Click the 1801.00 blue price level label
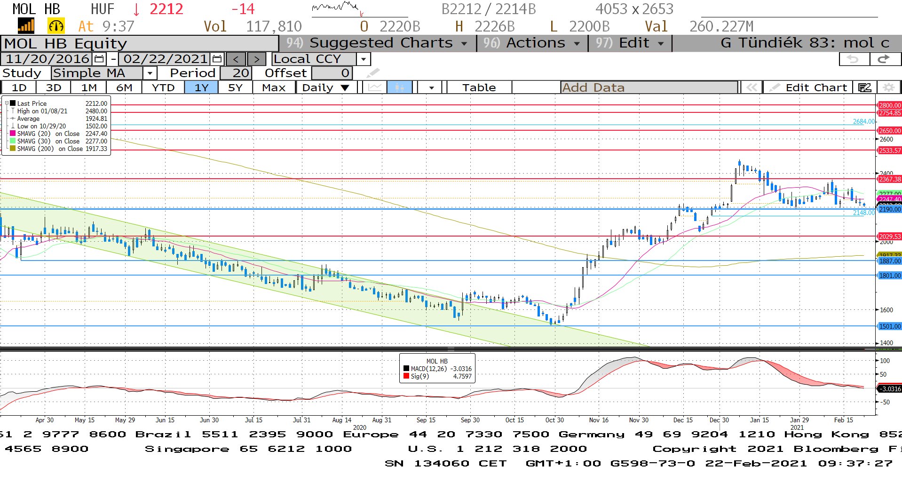This screenshot has width=902, height=482. [x=890, y=276]
